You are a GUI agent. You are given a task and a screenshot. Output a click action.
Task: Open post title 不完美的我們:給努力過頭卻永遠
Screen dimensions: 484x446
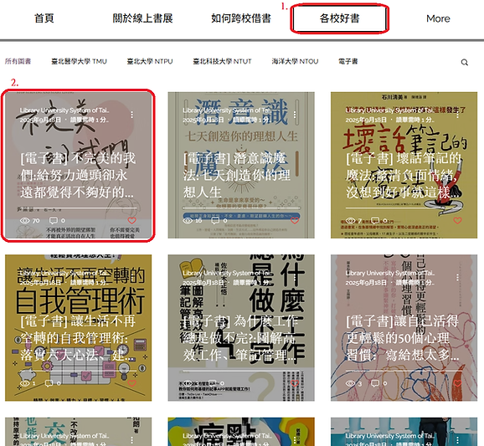(x=78, y=175)
